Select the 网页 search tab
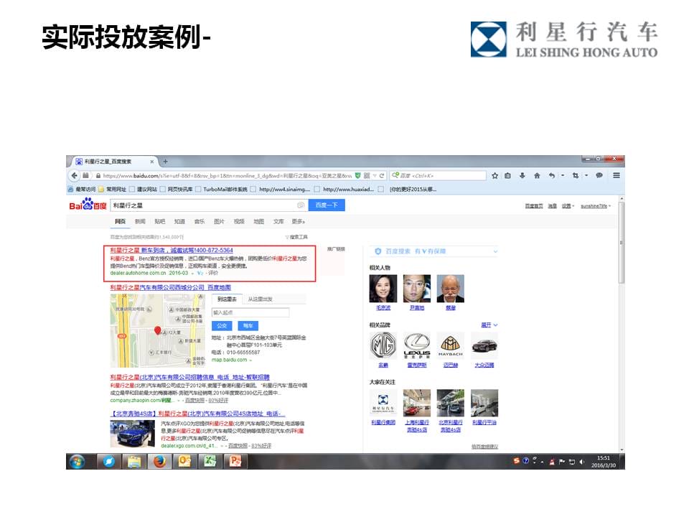This screenshot has height=517, width=689. [120, 222]
